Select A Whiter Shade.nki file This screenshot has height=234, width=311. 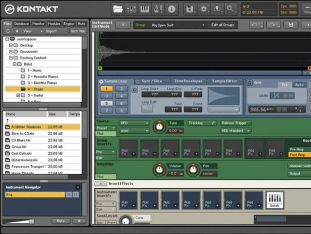click(42, 127)
